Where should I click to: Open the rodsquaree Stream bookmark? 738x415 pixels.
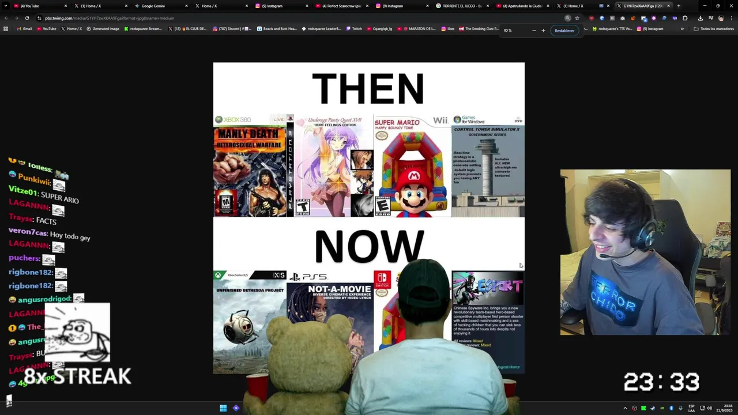(x=143, y=29)
